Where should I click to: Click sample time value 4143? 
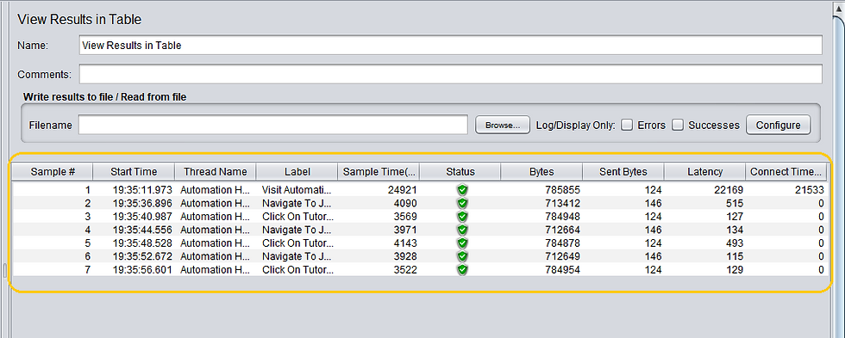[x=404, y=243]
